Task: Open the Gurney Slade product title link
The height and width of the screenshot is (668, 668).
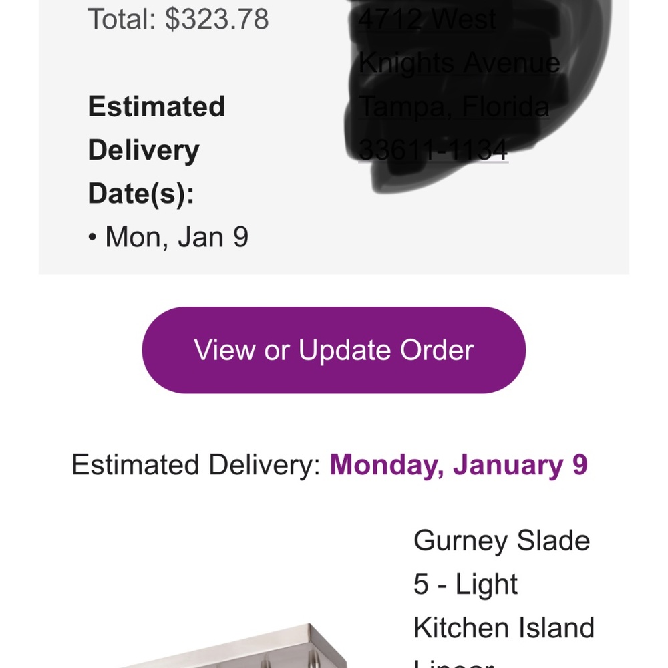Action: pyautogui.click(x=501, y=540)
